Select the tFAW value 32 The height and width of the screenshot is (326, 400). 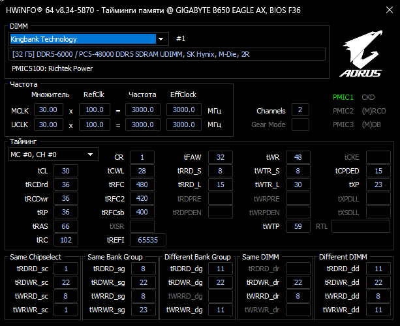coord(221,157)
